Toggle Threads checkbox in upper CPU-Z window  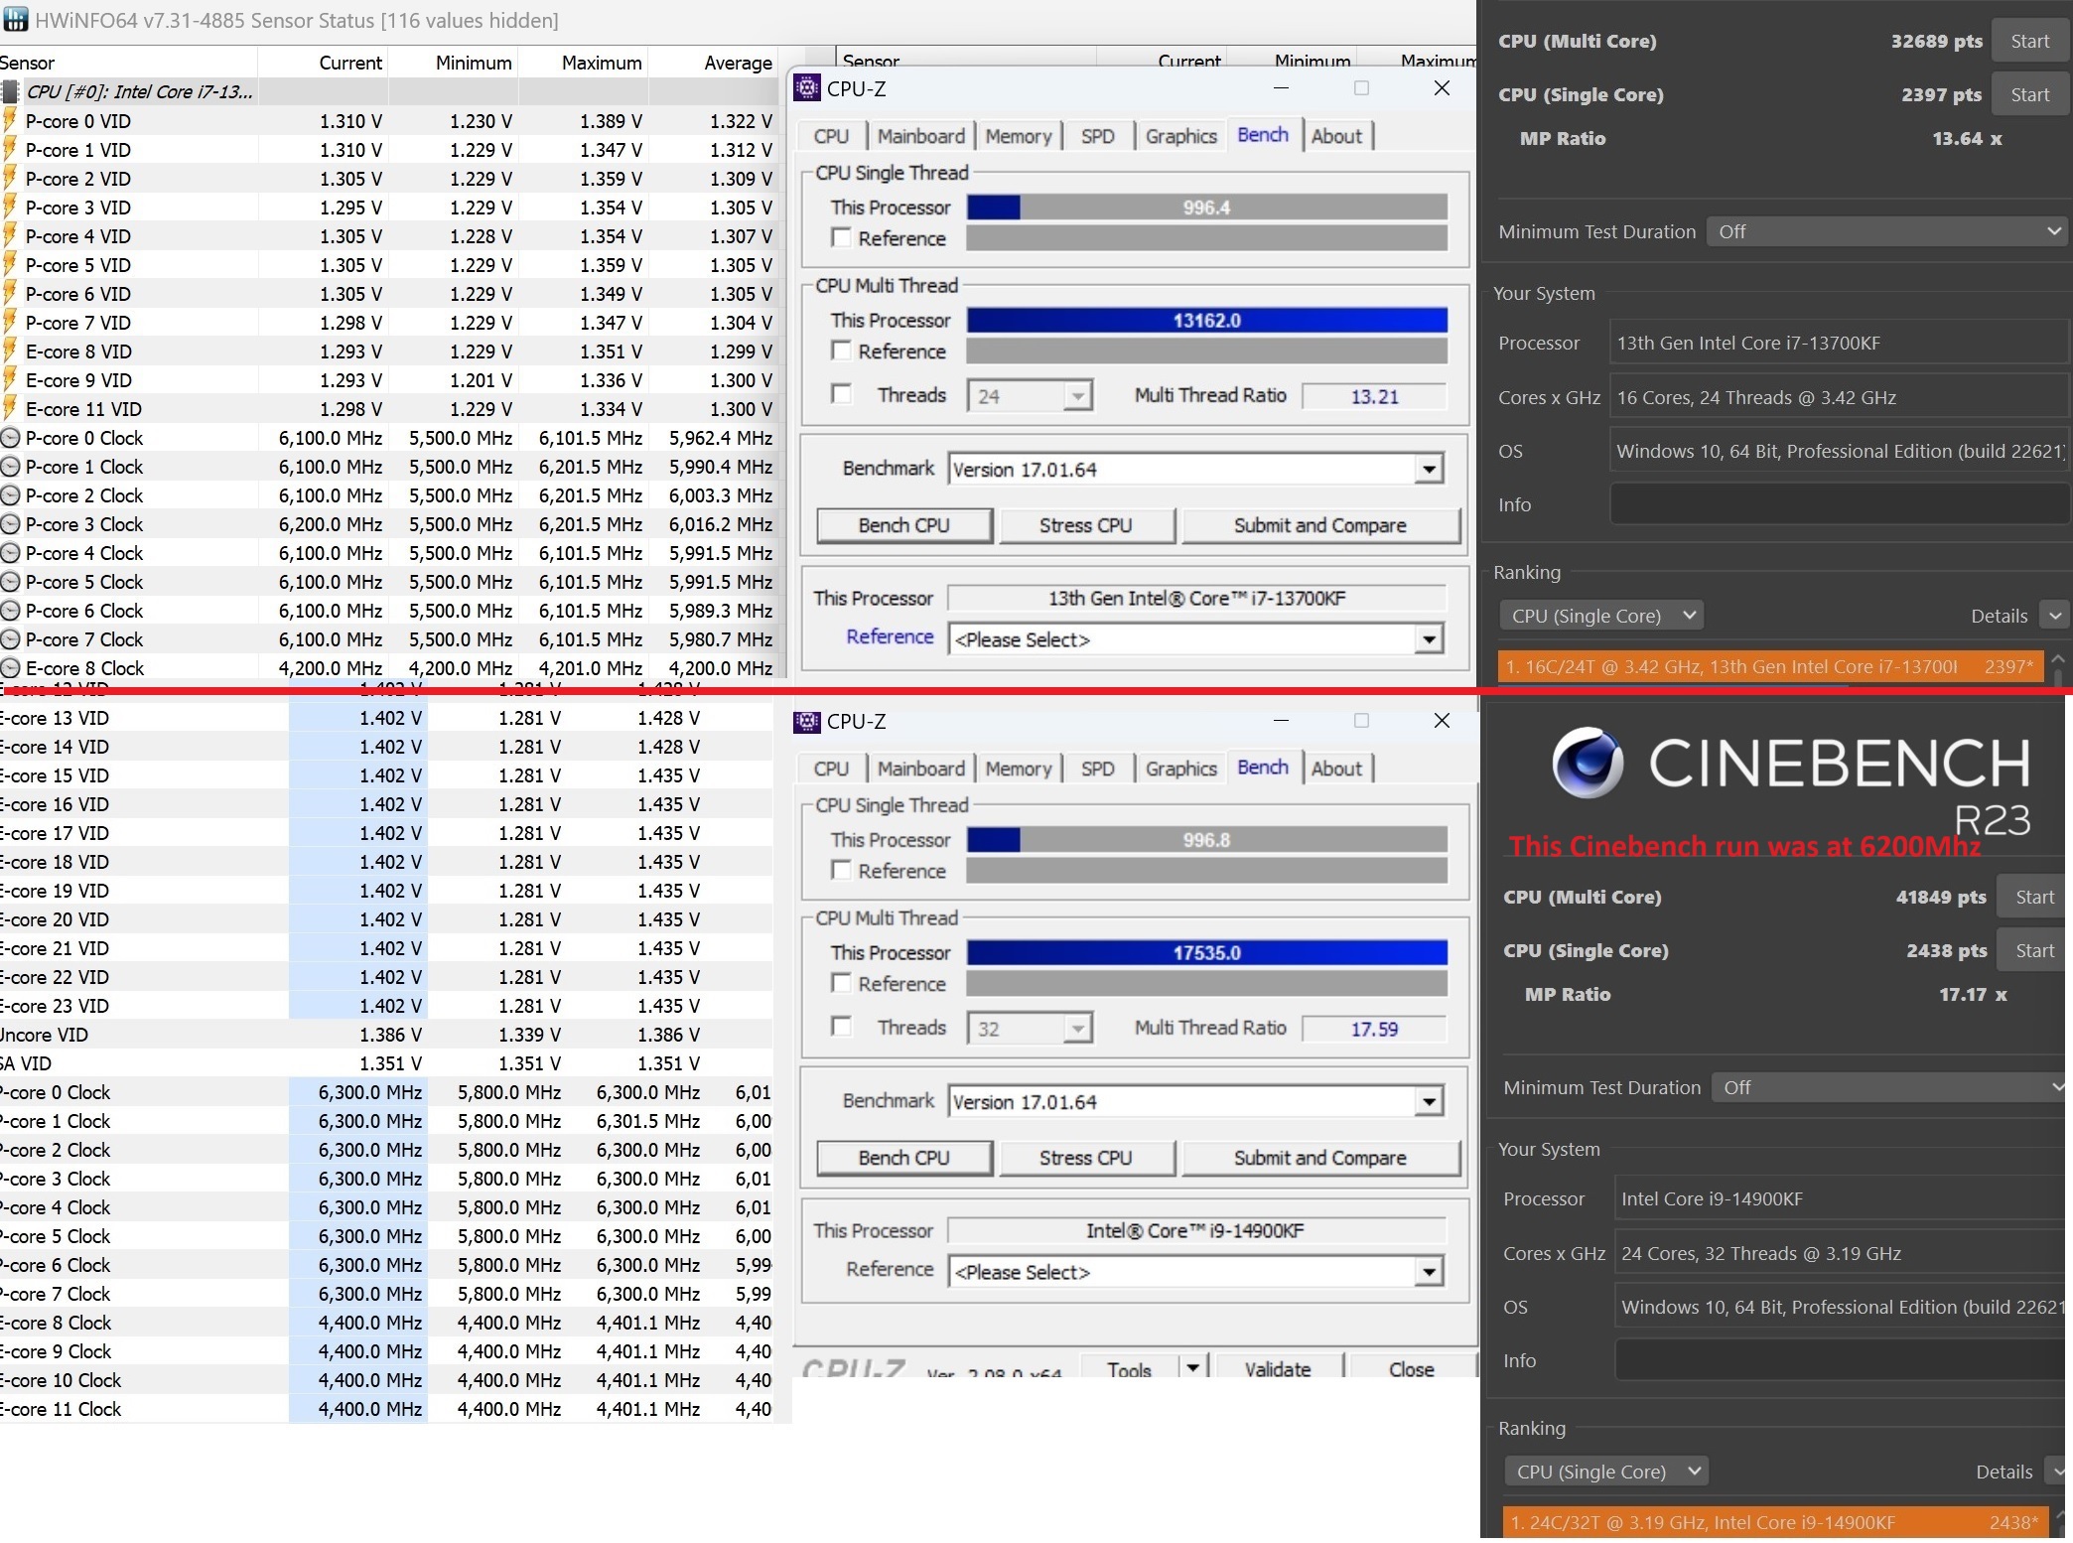coord(841,394)
